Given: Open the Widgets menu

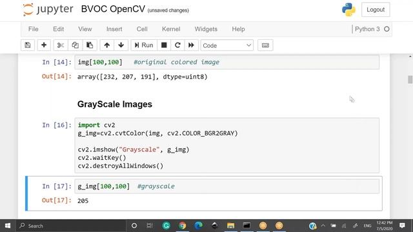Looking at the screenshot, I should (x=206, y=29).
